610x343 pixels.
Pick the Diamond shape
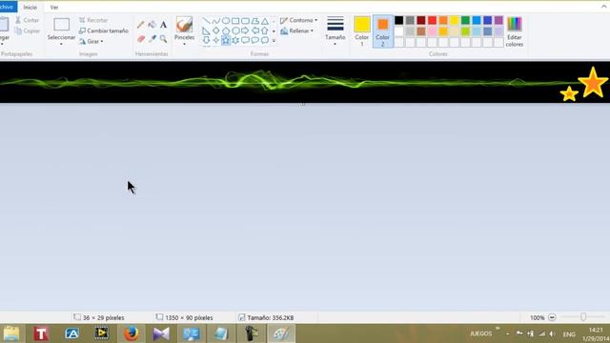coord(216,30)
